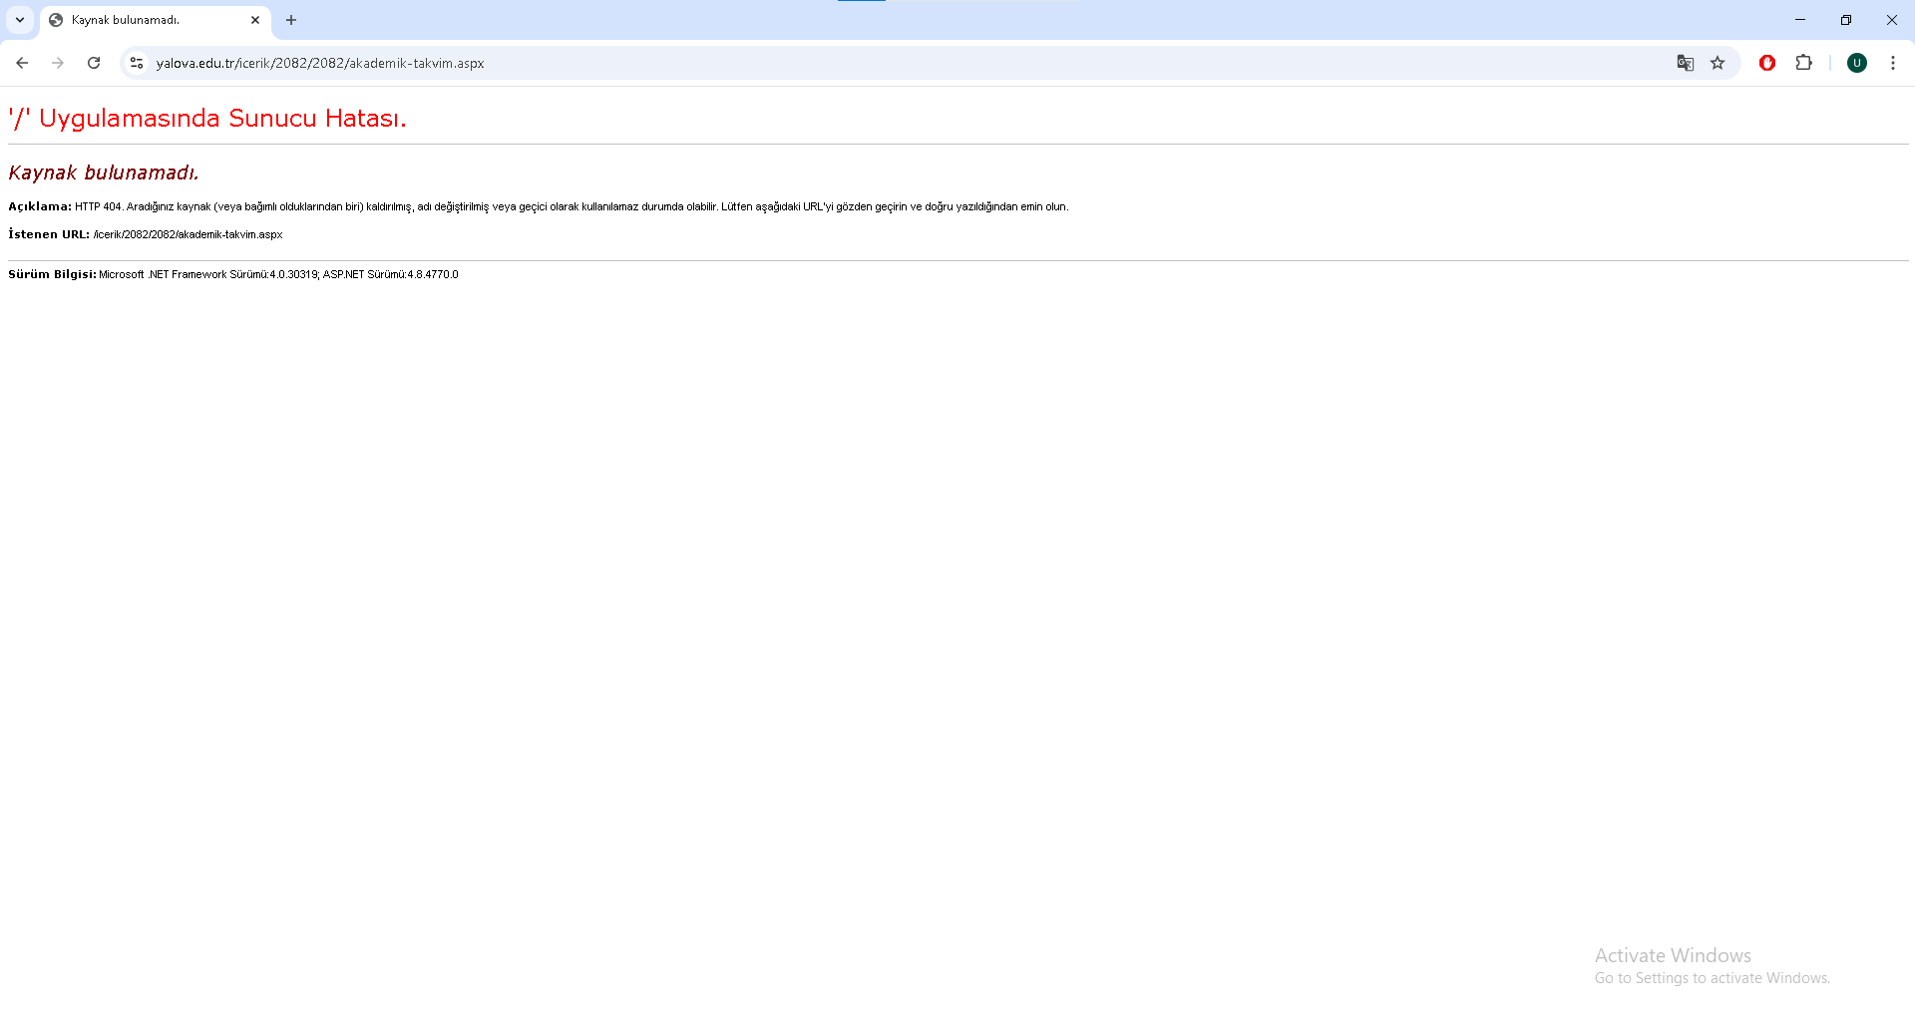This screenshot has width=1915, height=1029.
Task: Click the Açıklama label text
Action: [40, 206]
